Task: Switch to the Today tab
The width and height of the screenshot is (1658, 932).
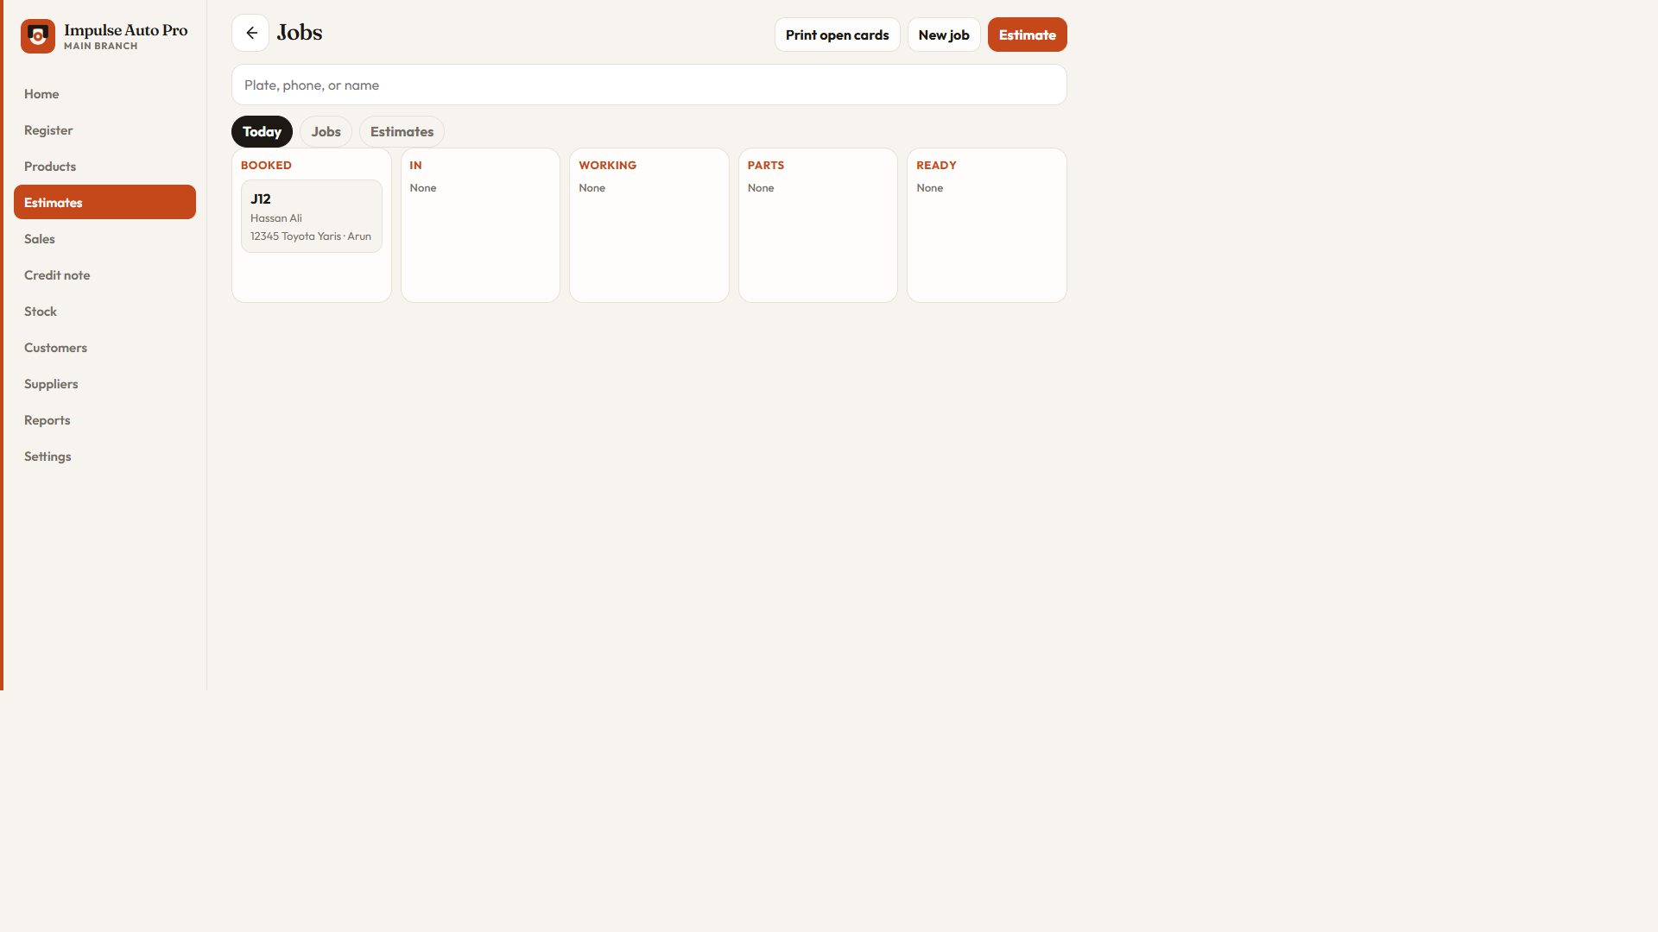Action: [262, 131]
